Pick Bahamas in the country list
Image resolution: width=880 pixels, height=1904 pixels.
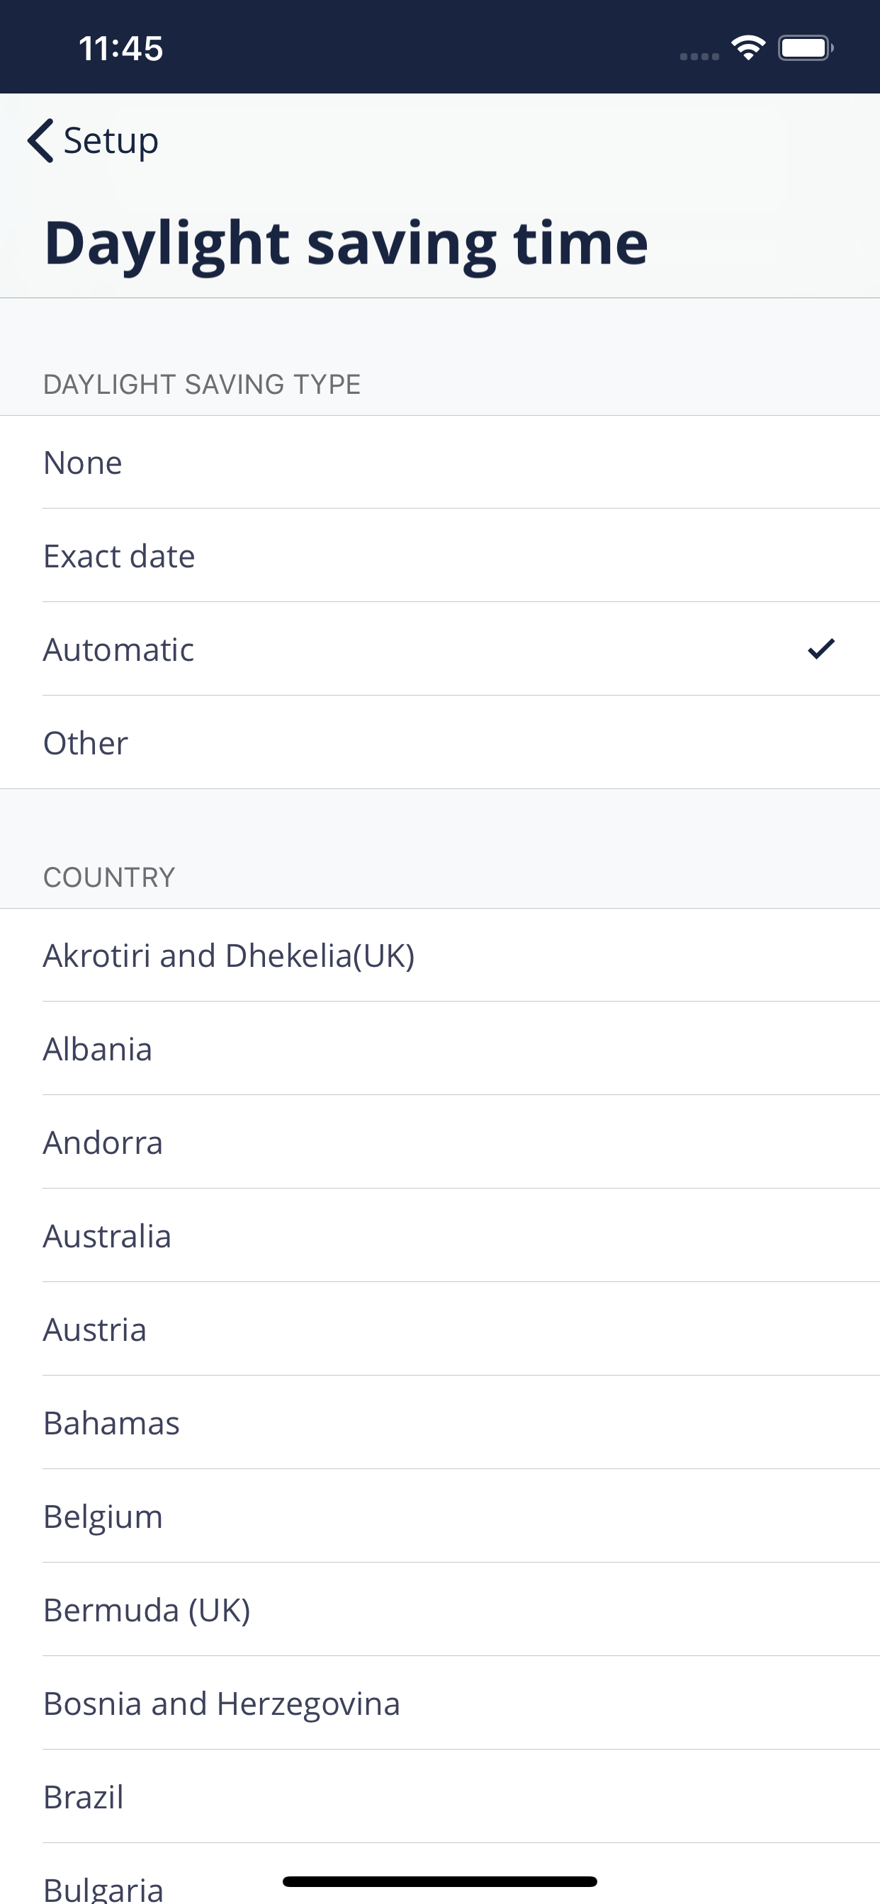click(440, 1423)
